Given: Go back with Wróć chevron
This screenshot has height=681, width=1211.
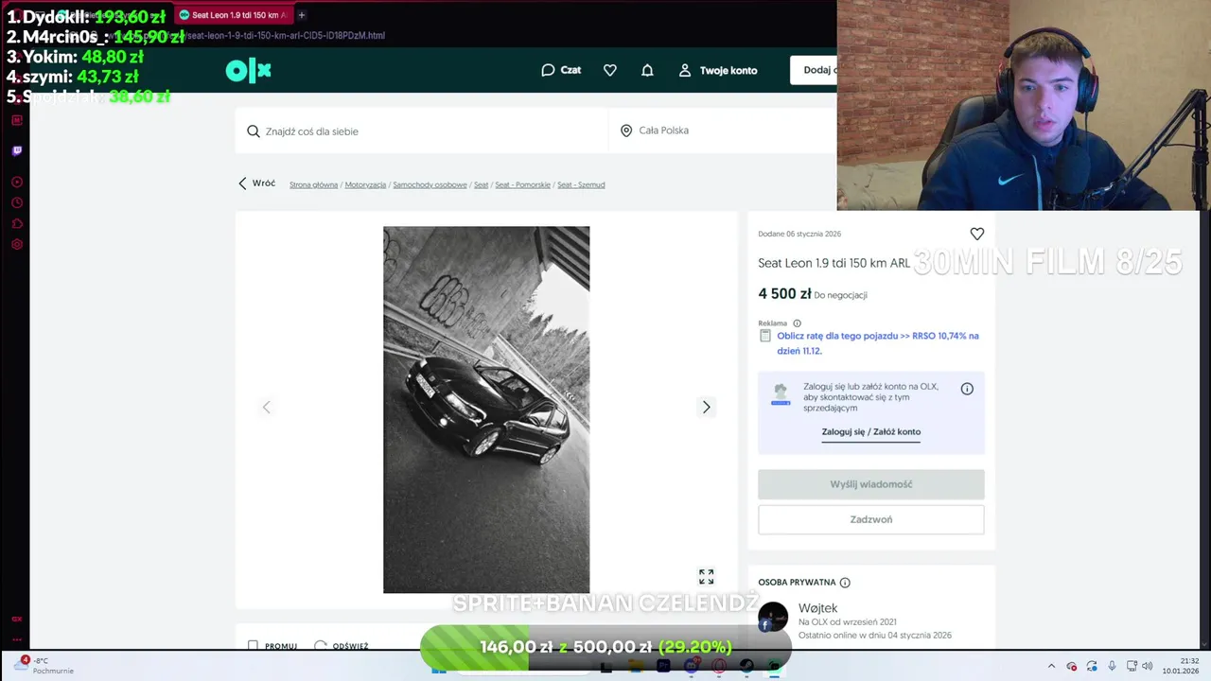Looking at the screenshot, I should point(242,183).
